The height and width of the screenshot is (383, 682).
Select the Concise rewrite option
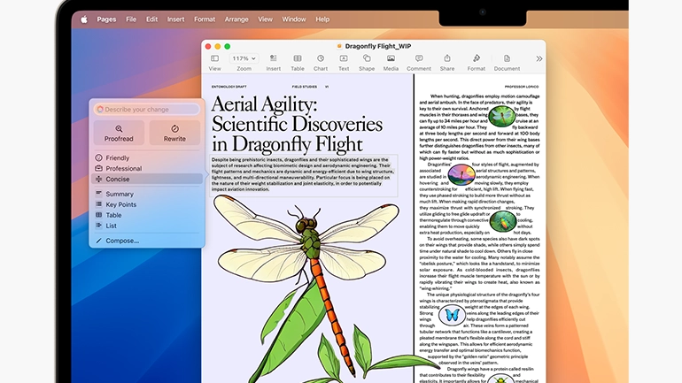tap(146, 179)
